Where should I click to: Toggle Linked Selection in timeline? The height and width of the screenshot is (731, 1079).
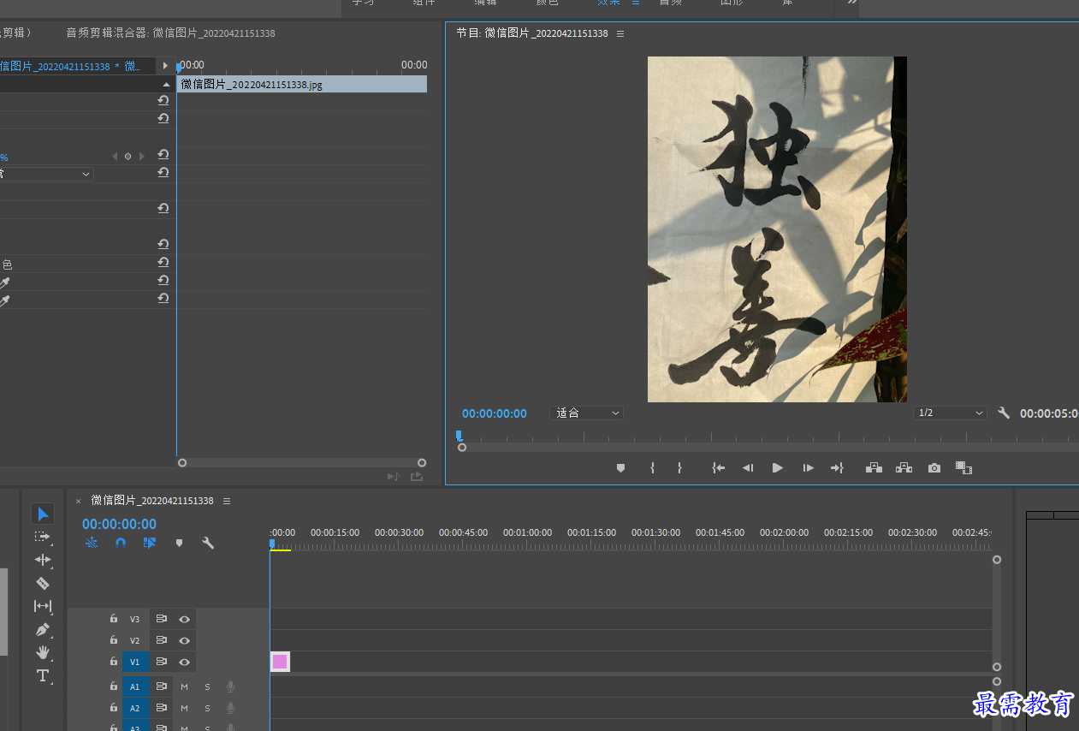[x=150, y=543]
